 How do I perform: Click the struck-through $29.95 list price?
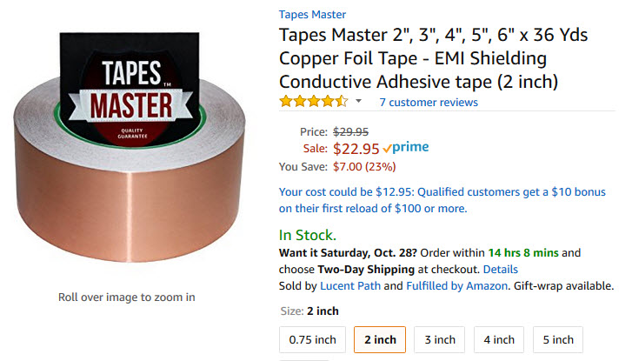pyautogui.click(x=350, y=131)
